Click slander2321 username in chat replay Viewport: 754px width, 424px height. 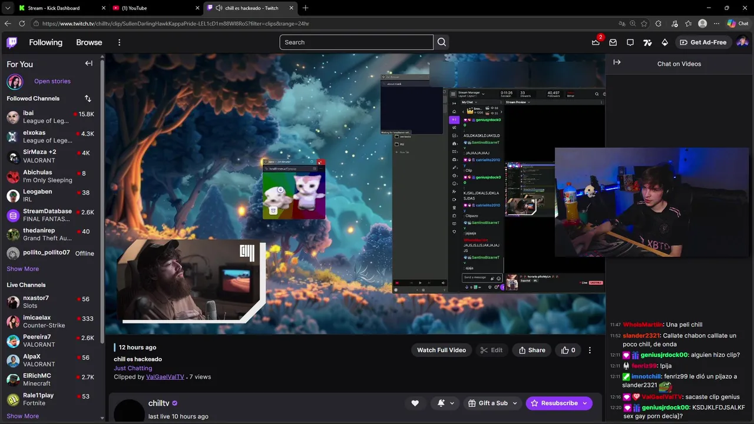(x=641, y=336)
